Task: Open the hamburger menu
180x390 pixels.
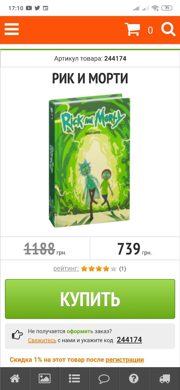Action: coord(12,30)
